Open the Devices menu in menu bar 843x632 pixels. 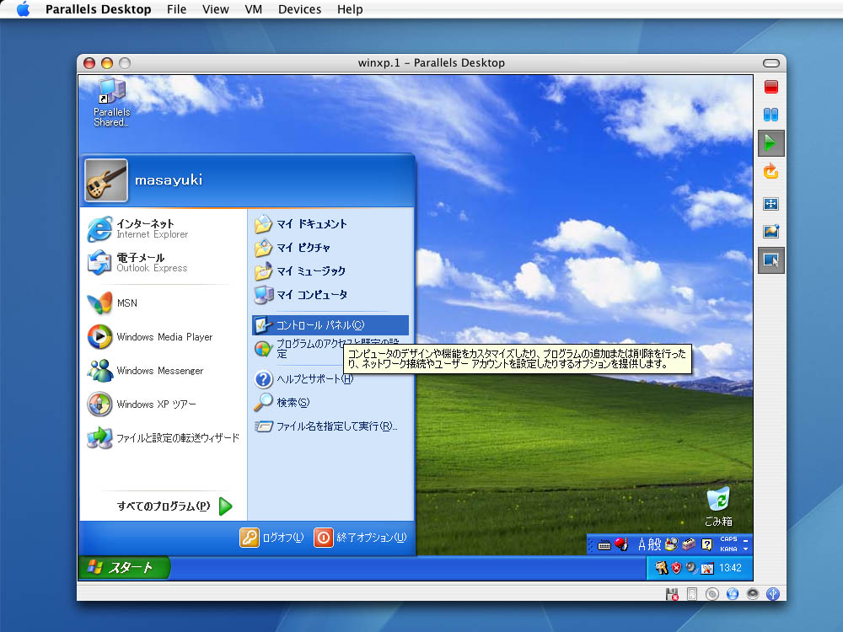pyautogui.click(x=299, y=9)
